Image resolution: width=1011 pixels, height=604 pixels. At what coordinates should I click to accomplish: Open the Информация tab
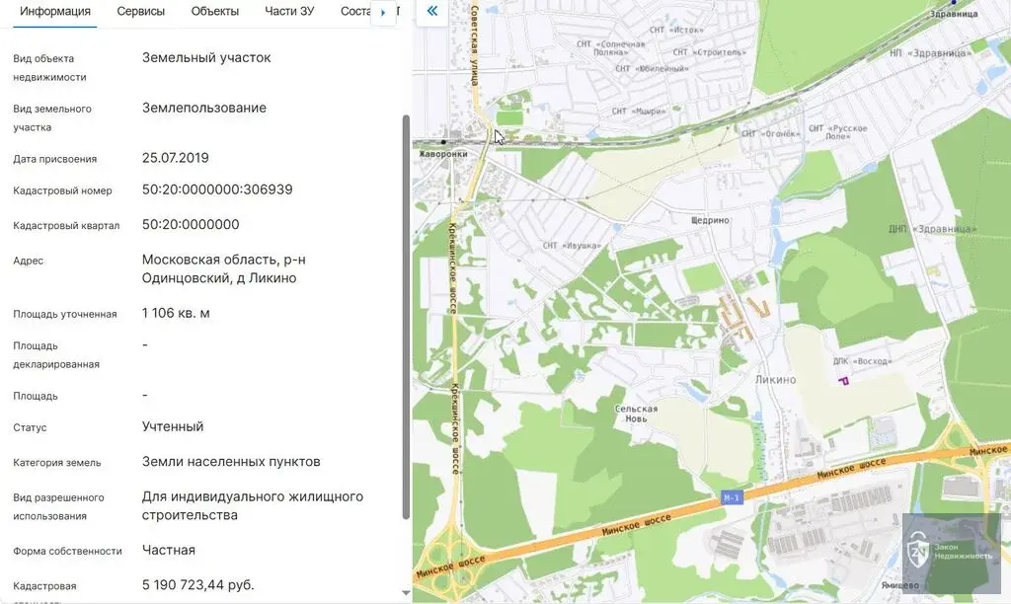[x=55, y=12]
